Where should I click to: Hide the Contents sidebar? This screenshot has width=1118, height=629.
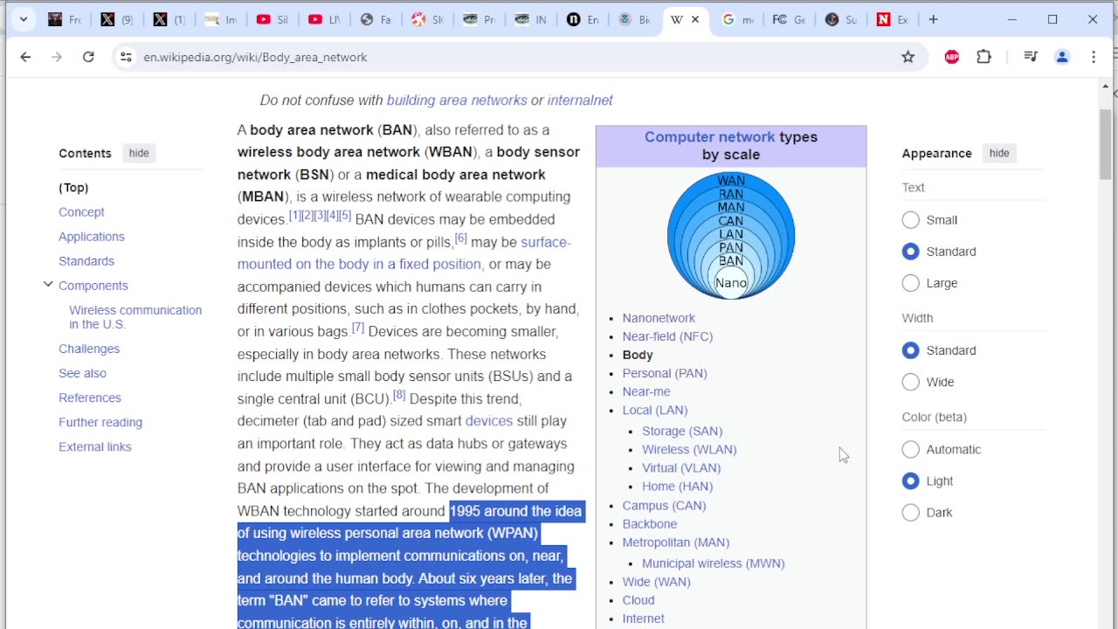click(139, 153)
